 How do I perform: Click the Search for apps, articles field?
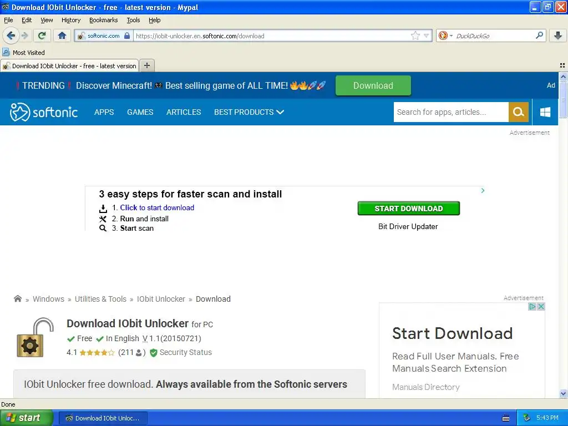pos(451,112)
